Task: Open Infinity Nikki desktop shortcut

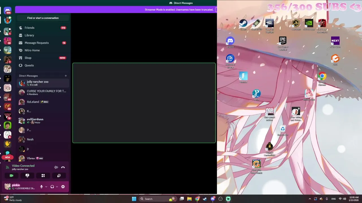Action: tap(309, 95)
